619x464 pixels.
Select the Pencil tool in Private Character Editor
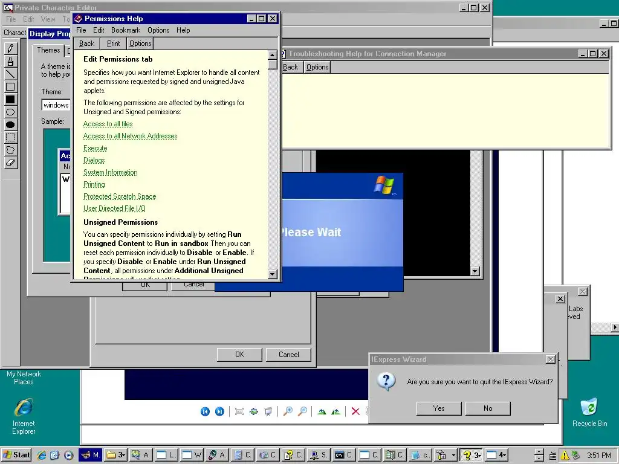click(11, 48)
